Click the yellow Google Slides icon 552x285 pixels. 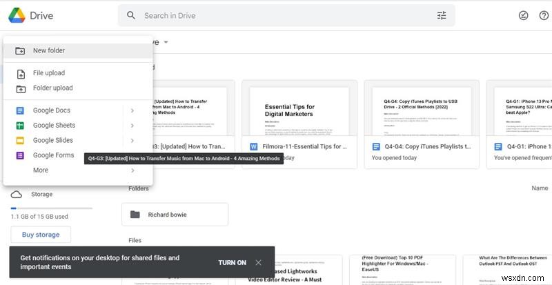[x=21, y=141]
